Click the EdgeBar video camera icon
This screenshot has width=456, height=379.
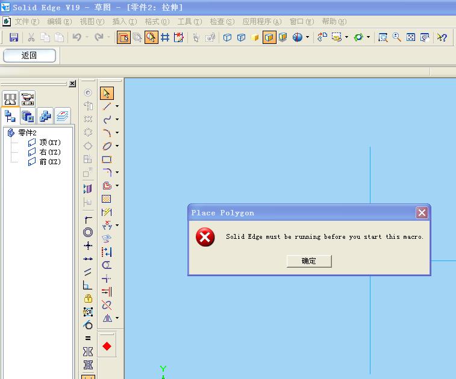point(28,99)
